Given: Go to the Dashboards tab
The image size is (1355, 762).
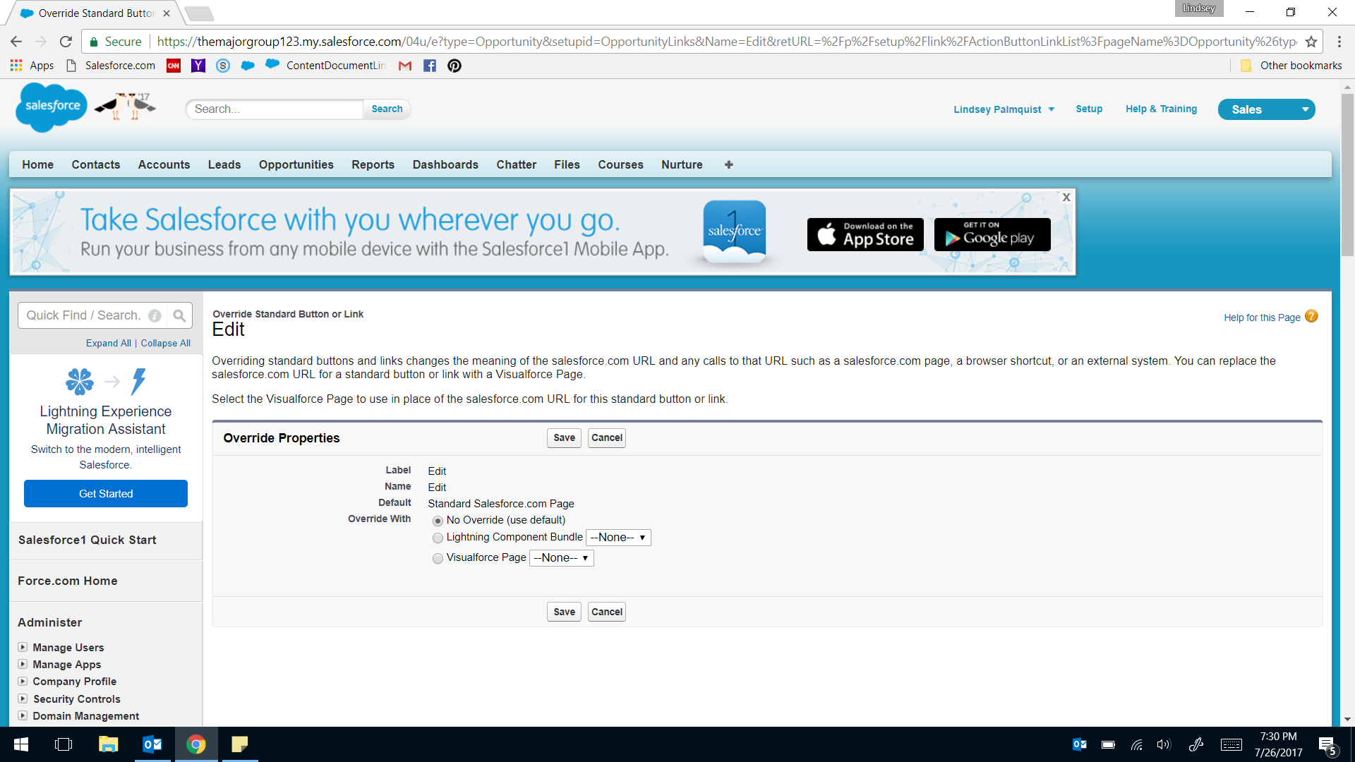Looking at the screenshot, I should tap(445, 164).
